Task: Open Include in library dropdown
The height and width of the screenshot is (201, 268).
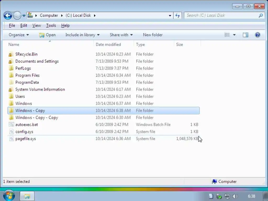Action: [x=82, y=35]
